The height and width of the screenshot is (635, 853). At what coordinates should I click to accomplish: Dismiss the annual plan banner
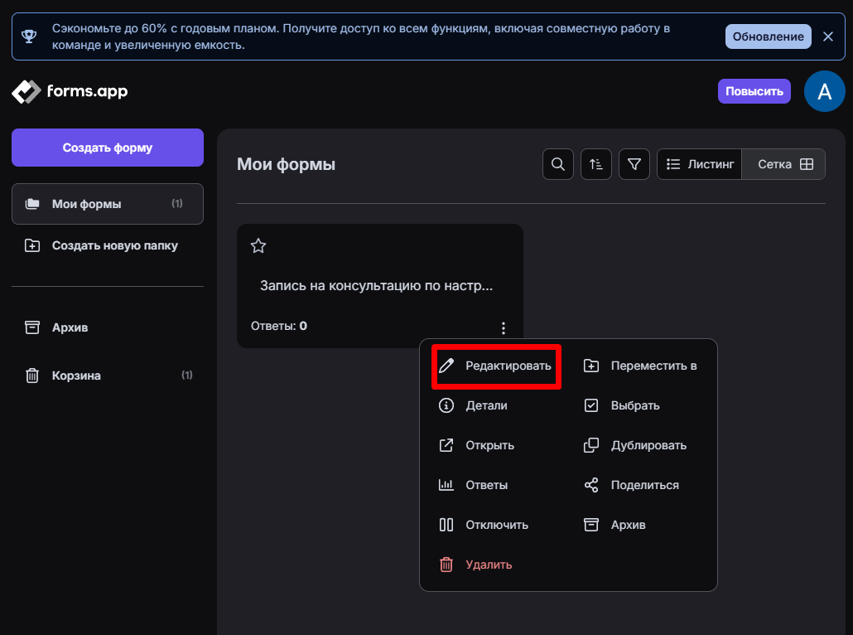click(828, 36)
